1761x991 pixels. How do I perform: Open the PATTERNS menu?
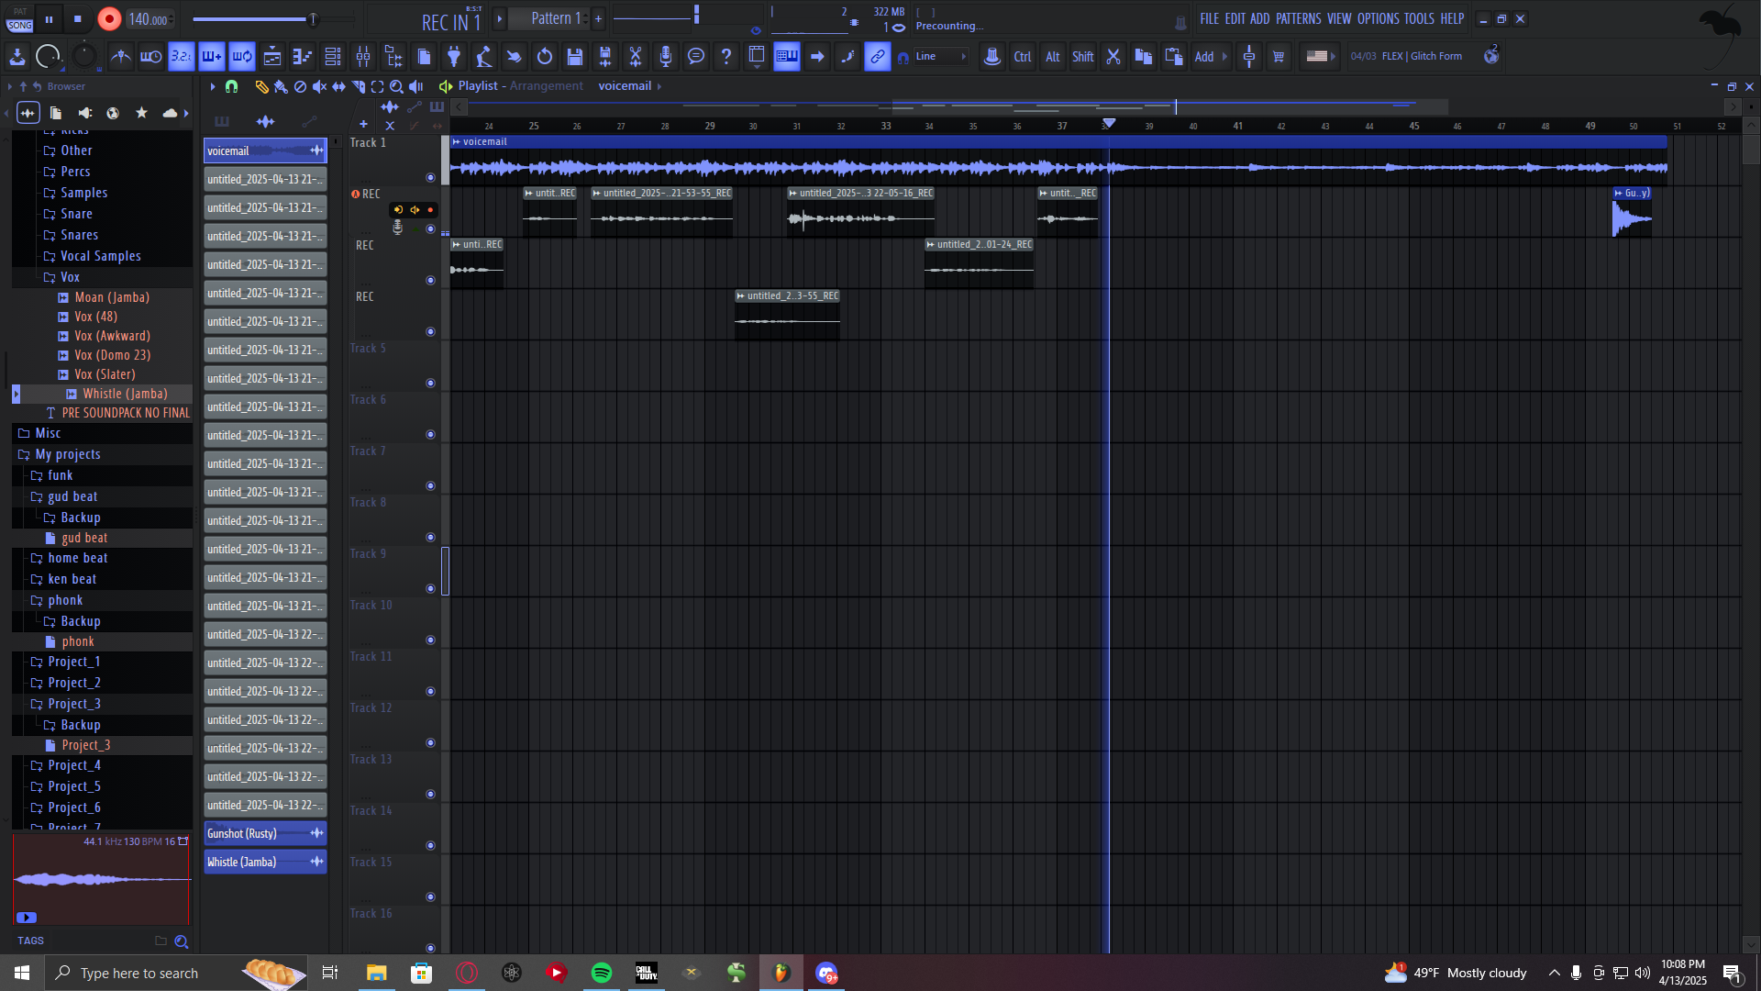coord(1298,18)
